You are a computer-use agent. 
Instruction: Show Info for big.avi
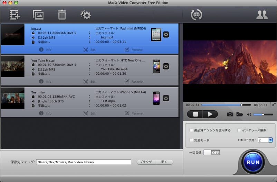(x=45, y=49)
